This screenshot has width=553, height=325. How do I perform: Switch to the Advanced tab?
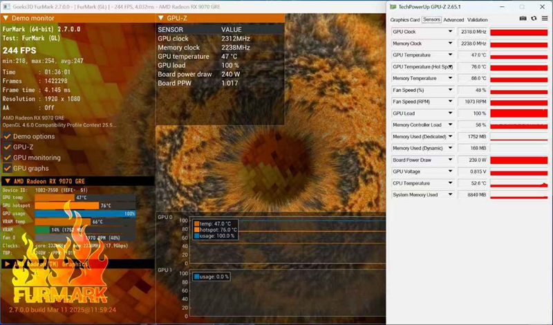coord(453,20)
